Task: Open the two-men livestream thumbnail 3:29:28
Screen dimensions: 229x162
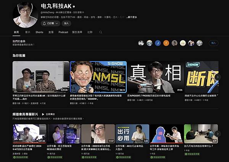Action: pyautogui.click(x=41, y=77)
